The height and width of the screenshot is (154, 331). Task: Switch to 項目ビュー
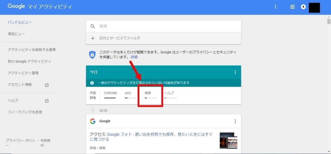[x=16, y=34]
